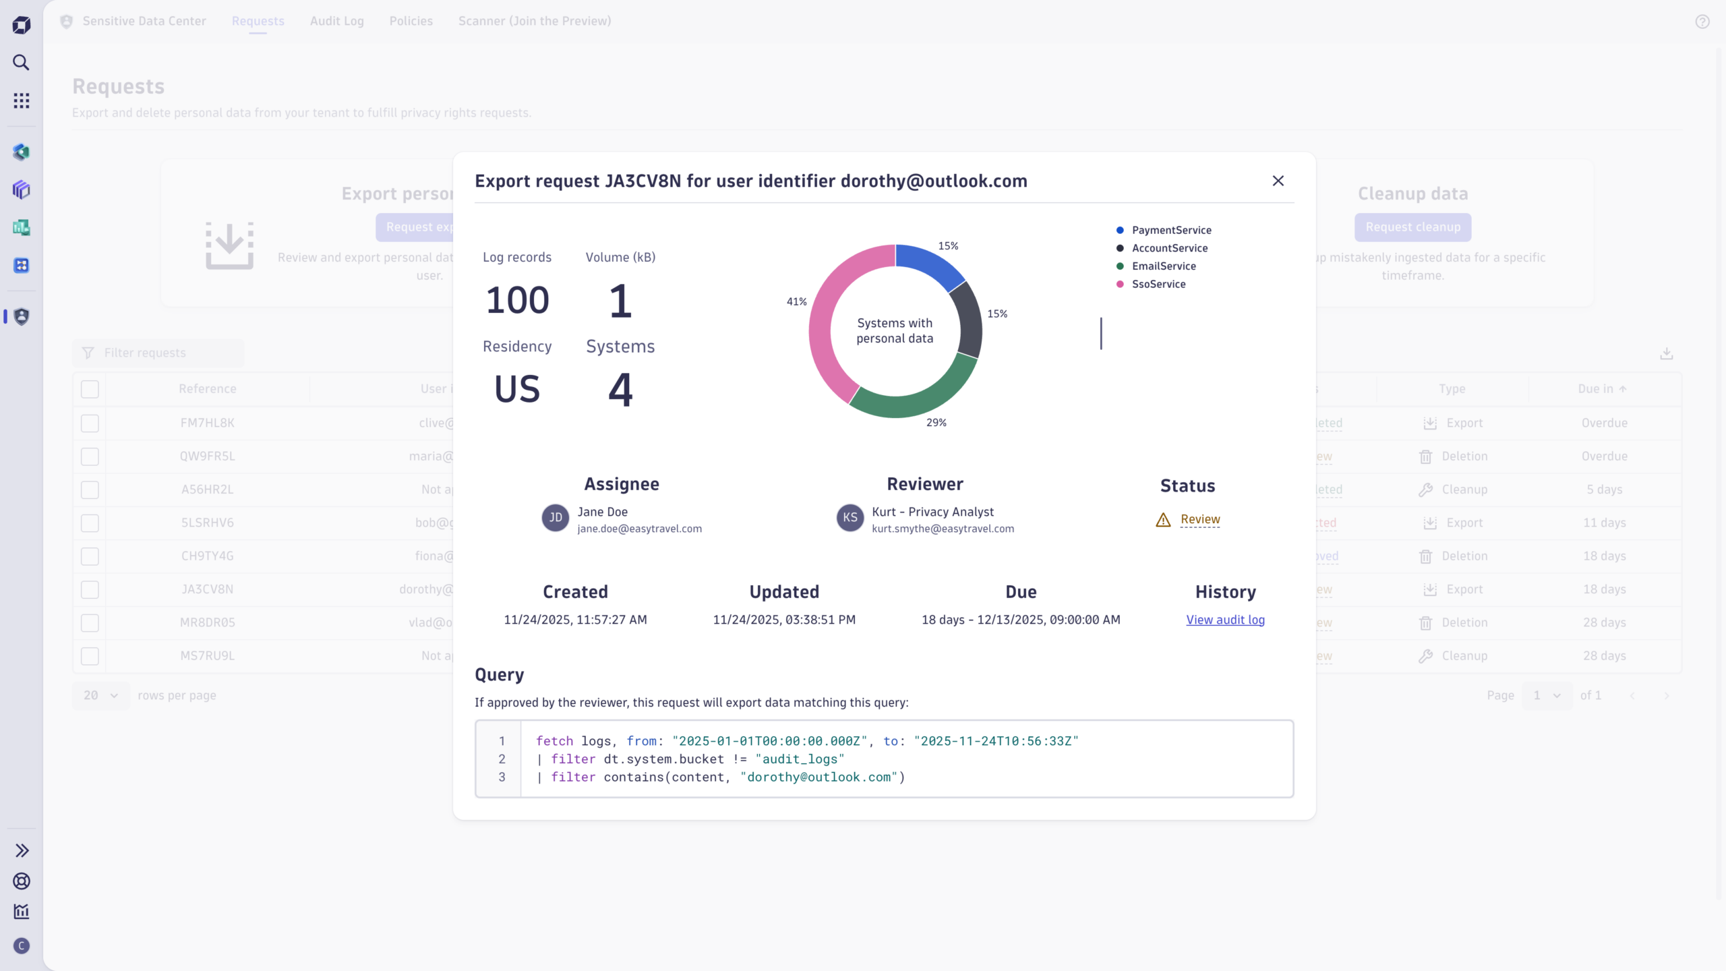Viewport: 1726px width, 971px height.
Task: Click the Dynatrace logo at the top
Action: click(x=21, y=24)
